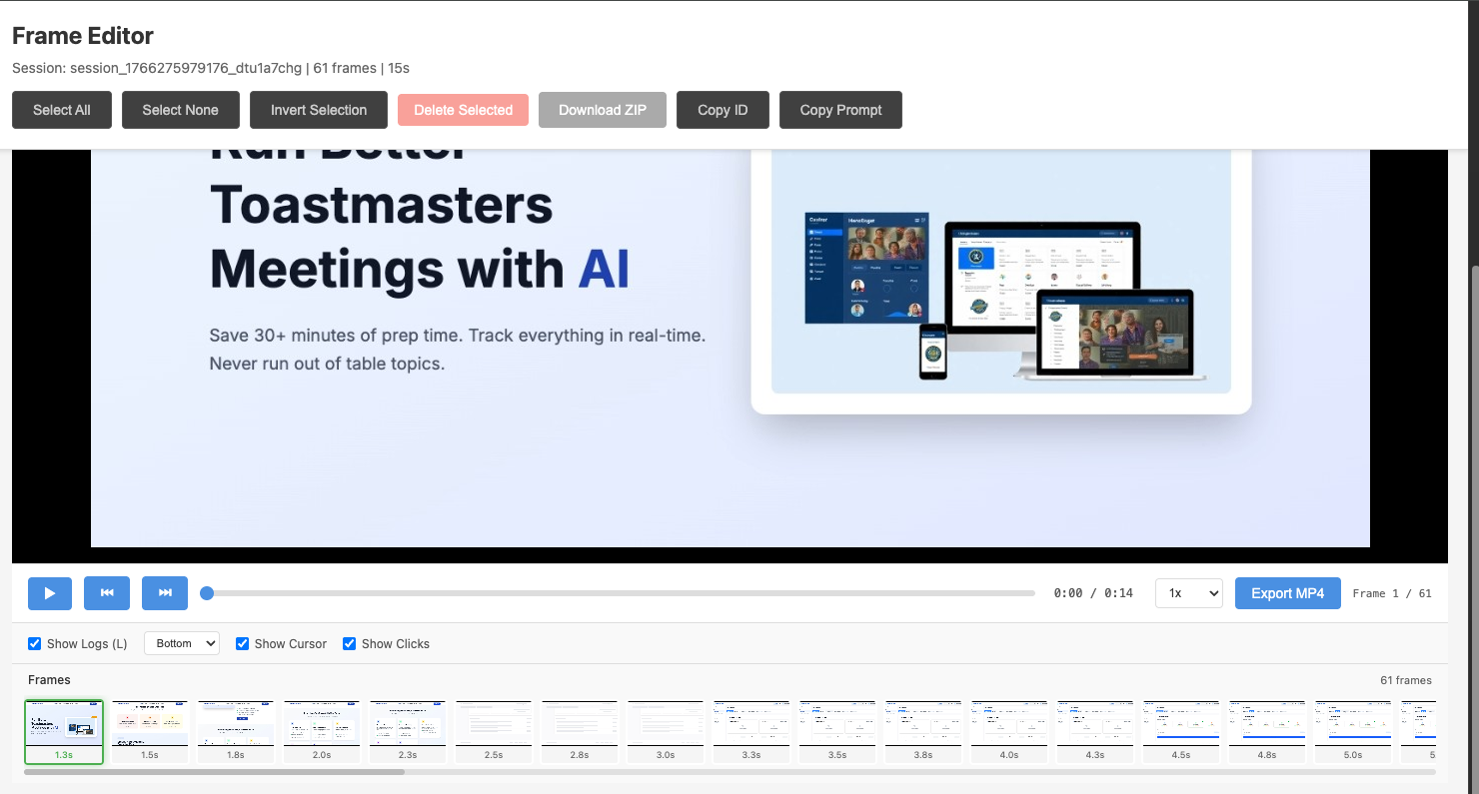Viewport: 1479px width, 794px height.
Task: Toggle Show Cursor checkbox
Action: (242, 644)
